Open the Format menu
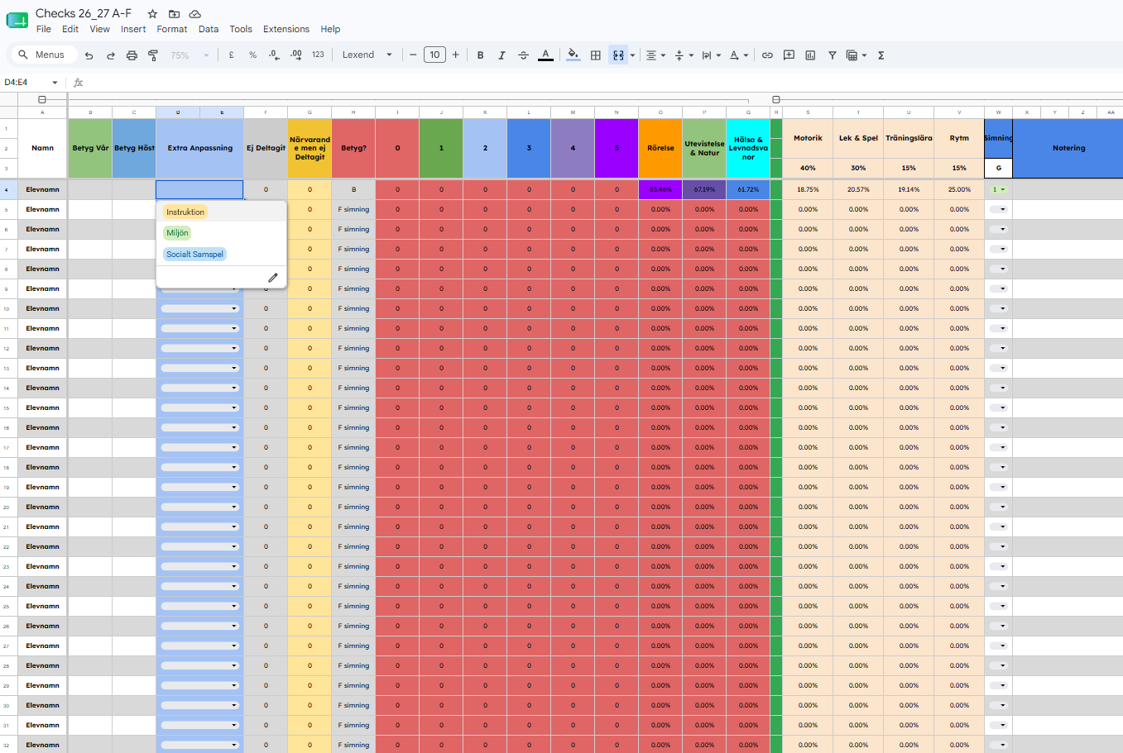1123x753 pixels. [x=172, y=29]
